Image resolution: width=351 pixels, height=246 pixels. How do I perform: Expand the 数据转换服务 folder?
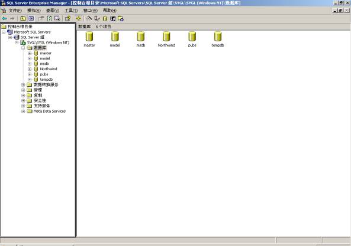click(23, 85)
